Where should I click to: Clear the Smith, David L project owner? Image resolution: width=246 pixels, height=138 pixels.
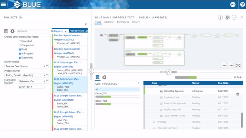pos(44,75)
